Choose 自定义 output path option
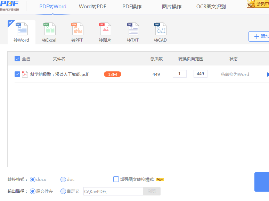Viewport: 269px width, 201px height. tap(63, 191)
